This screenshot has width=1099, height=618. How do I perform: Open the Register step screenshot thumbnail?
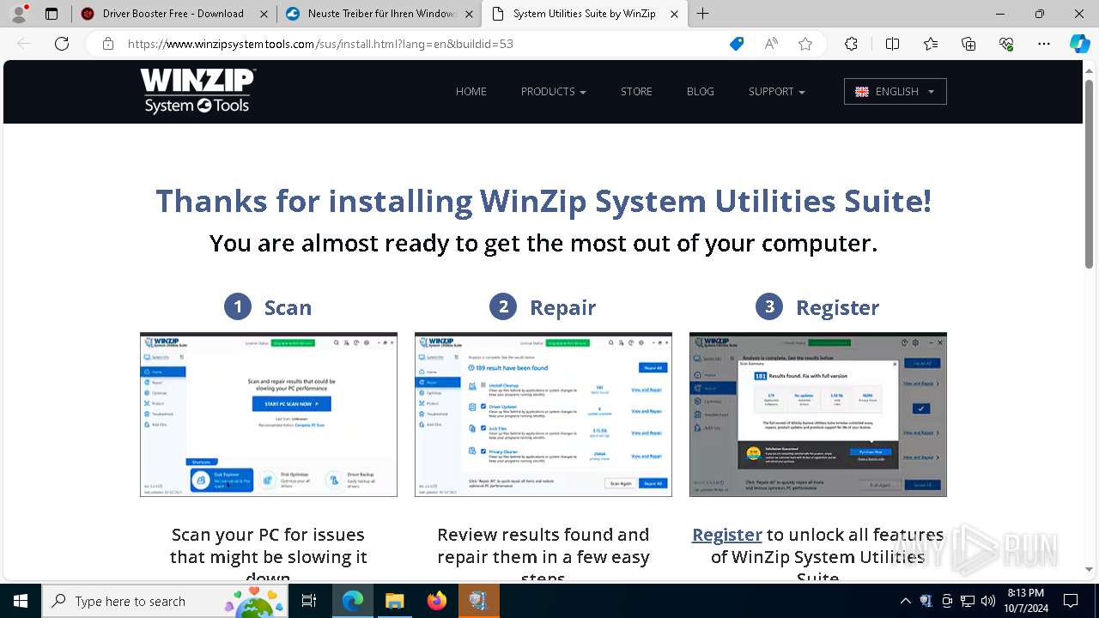point(818,415)
